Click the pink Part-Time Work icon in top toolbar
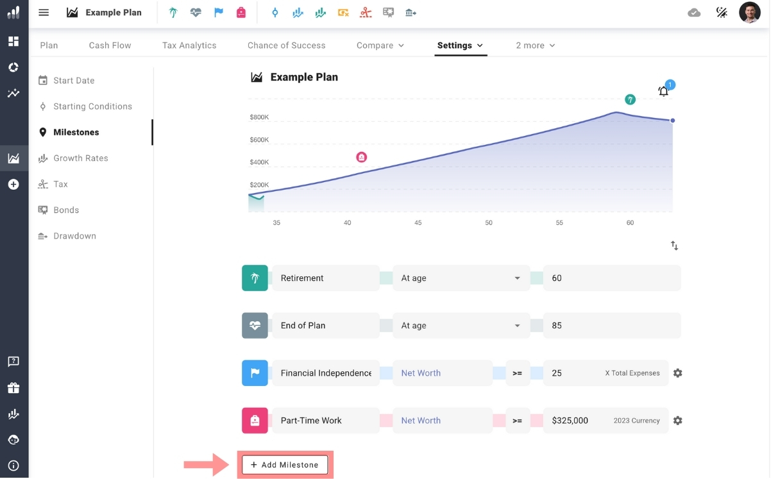 241,13
